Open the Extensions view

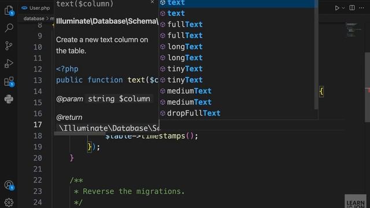coord(9,81)
